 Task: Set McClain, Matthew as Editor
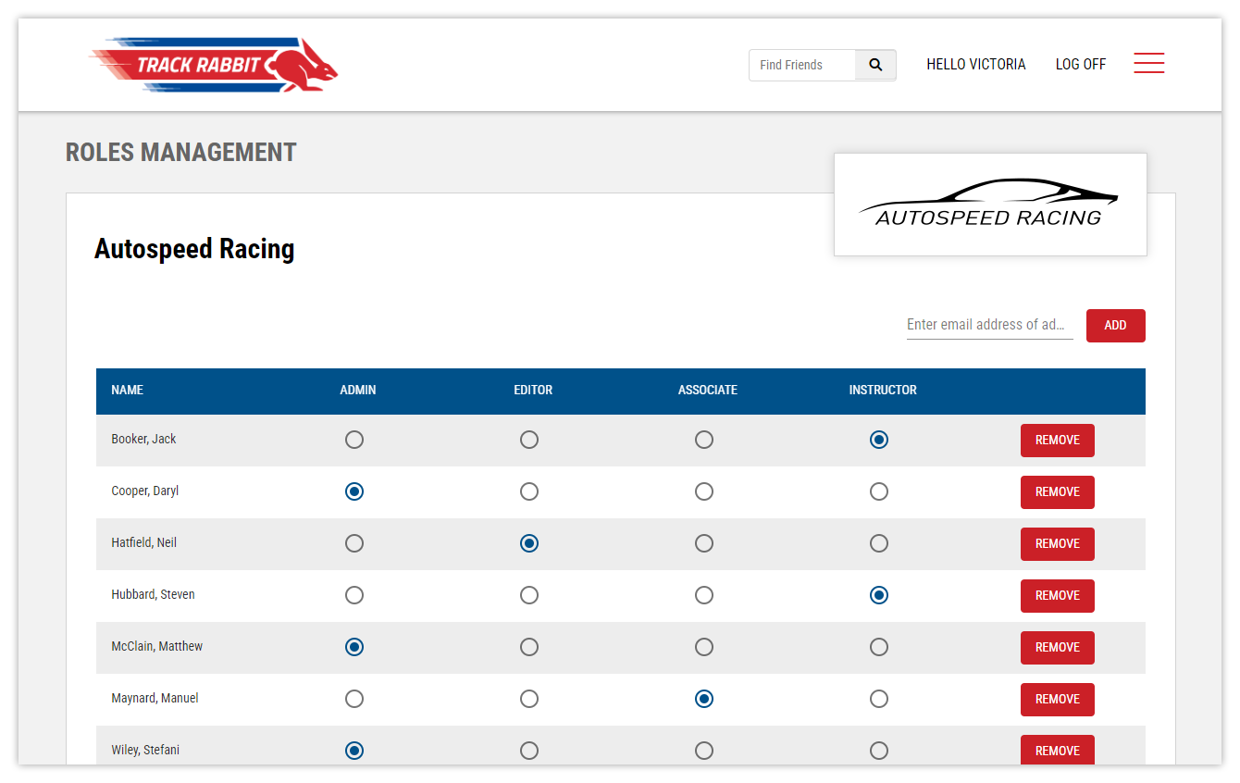point(529,647)
